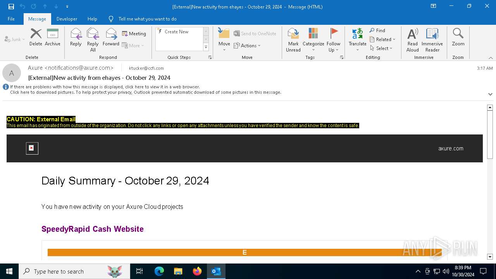Launch Firefox from taskbar
Viewport: 496px width, 279px height.
(197, 271)
